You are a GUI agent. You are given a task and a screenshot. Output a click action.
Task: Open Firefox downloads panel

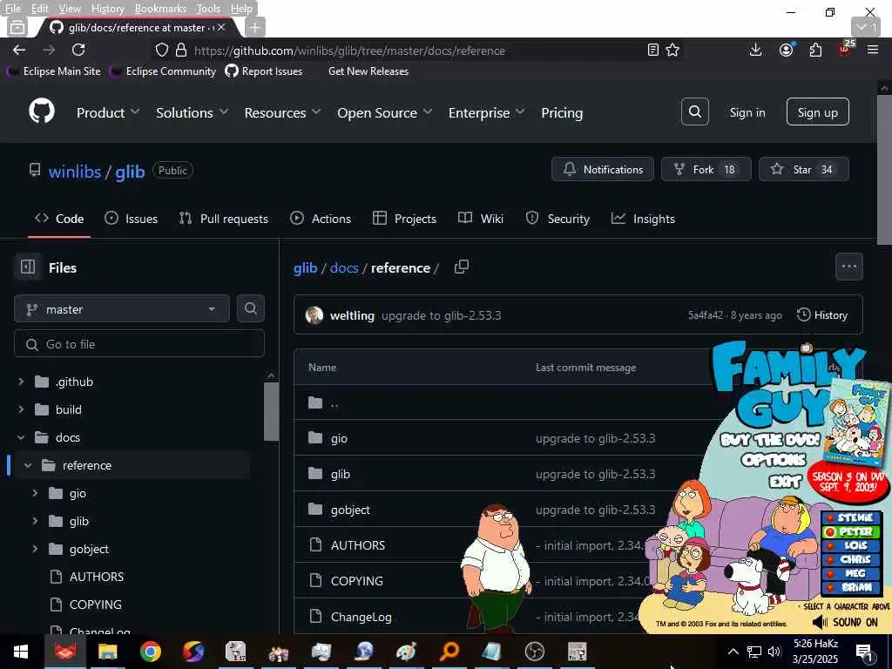(755, 50)
